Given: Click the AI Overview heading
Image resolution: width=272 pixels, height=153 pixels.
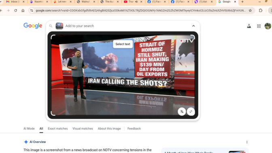Looking at the screenshot, I should pyautogui.click(x=38, y=142).
